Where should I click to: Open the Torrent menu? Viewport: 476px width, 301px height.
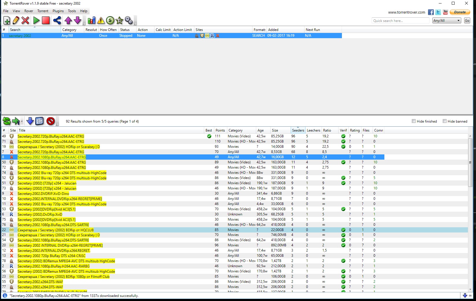43,11
